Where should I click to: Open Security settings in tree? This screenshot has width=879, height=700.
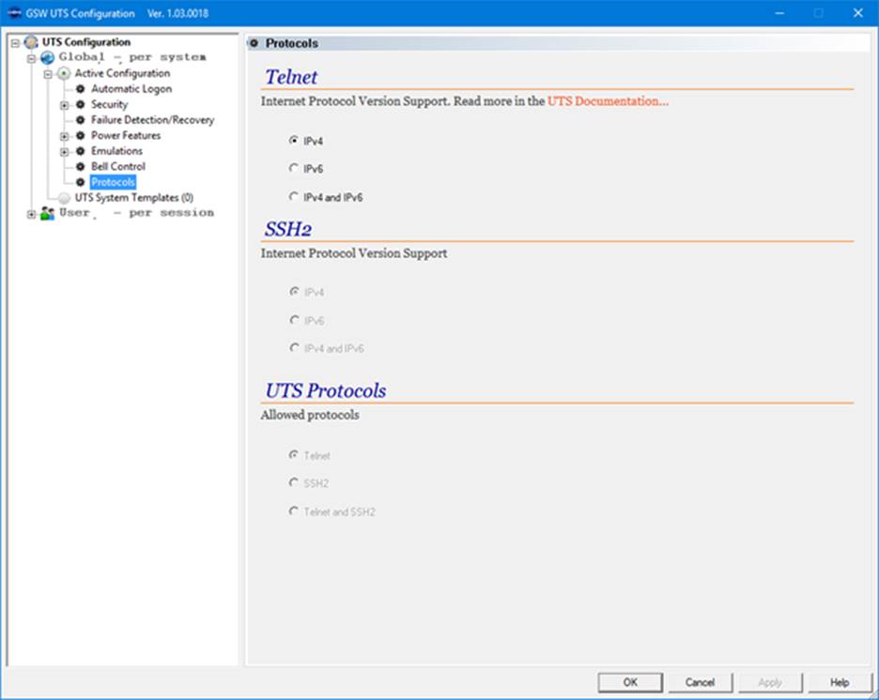tap(109, 104)
